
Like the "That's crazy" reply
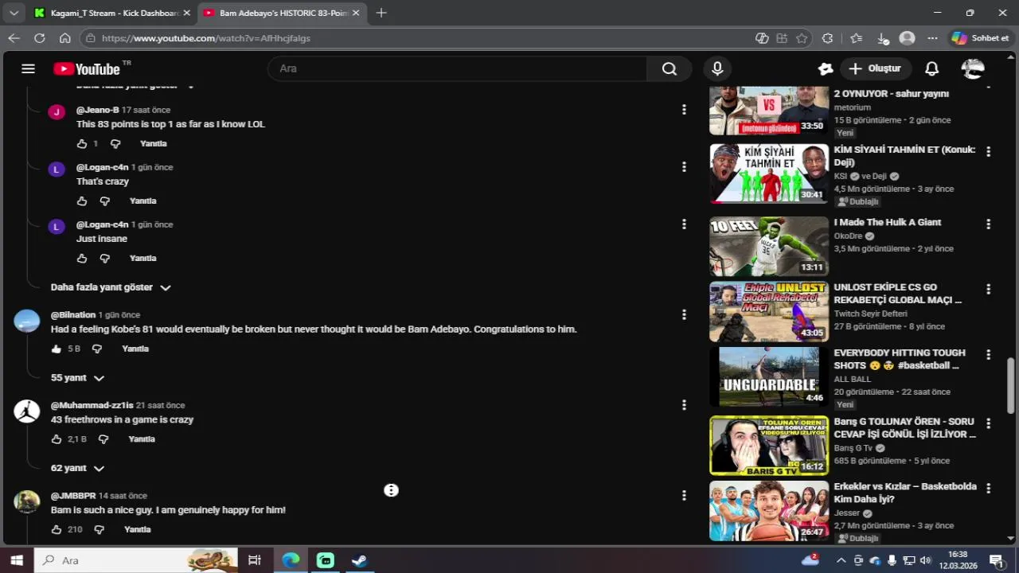[81, 201]
